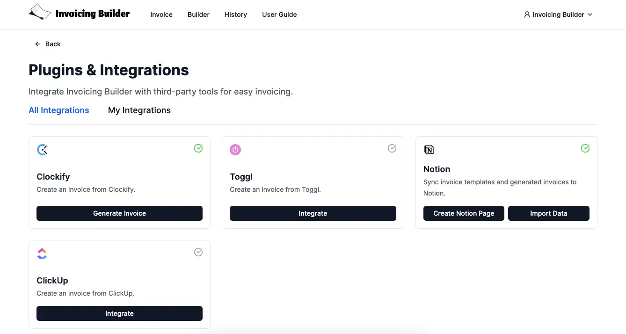Switch to the My Integrations tab
The width and height of the screenshot is (626, 334).
tap(139, 110)
